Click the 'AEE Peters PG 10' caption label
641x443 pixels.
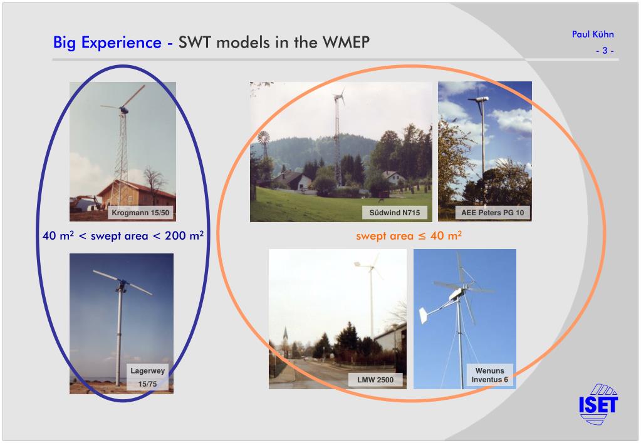pos(492,213)
